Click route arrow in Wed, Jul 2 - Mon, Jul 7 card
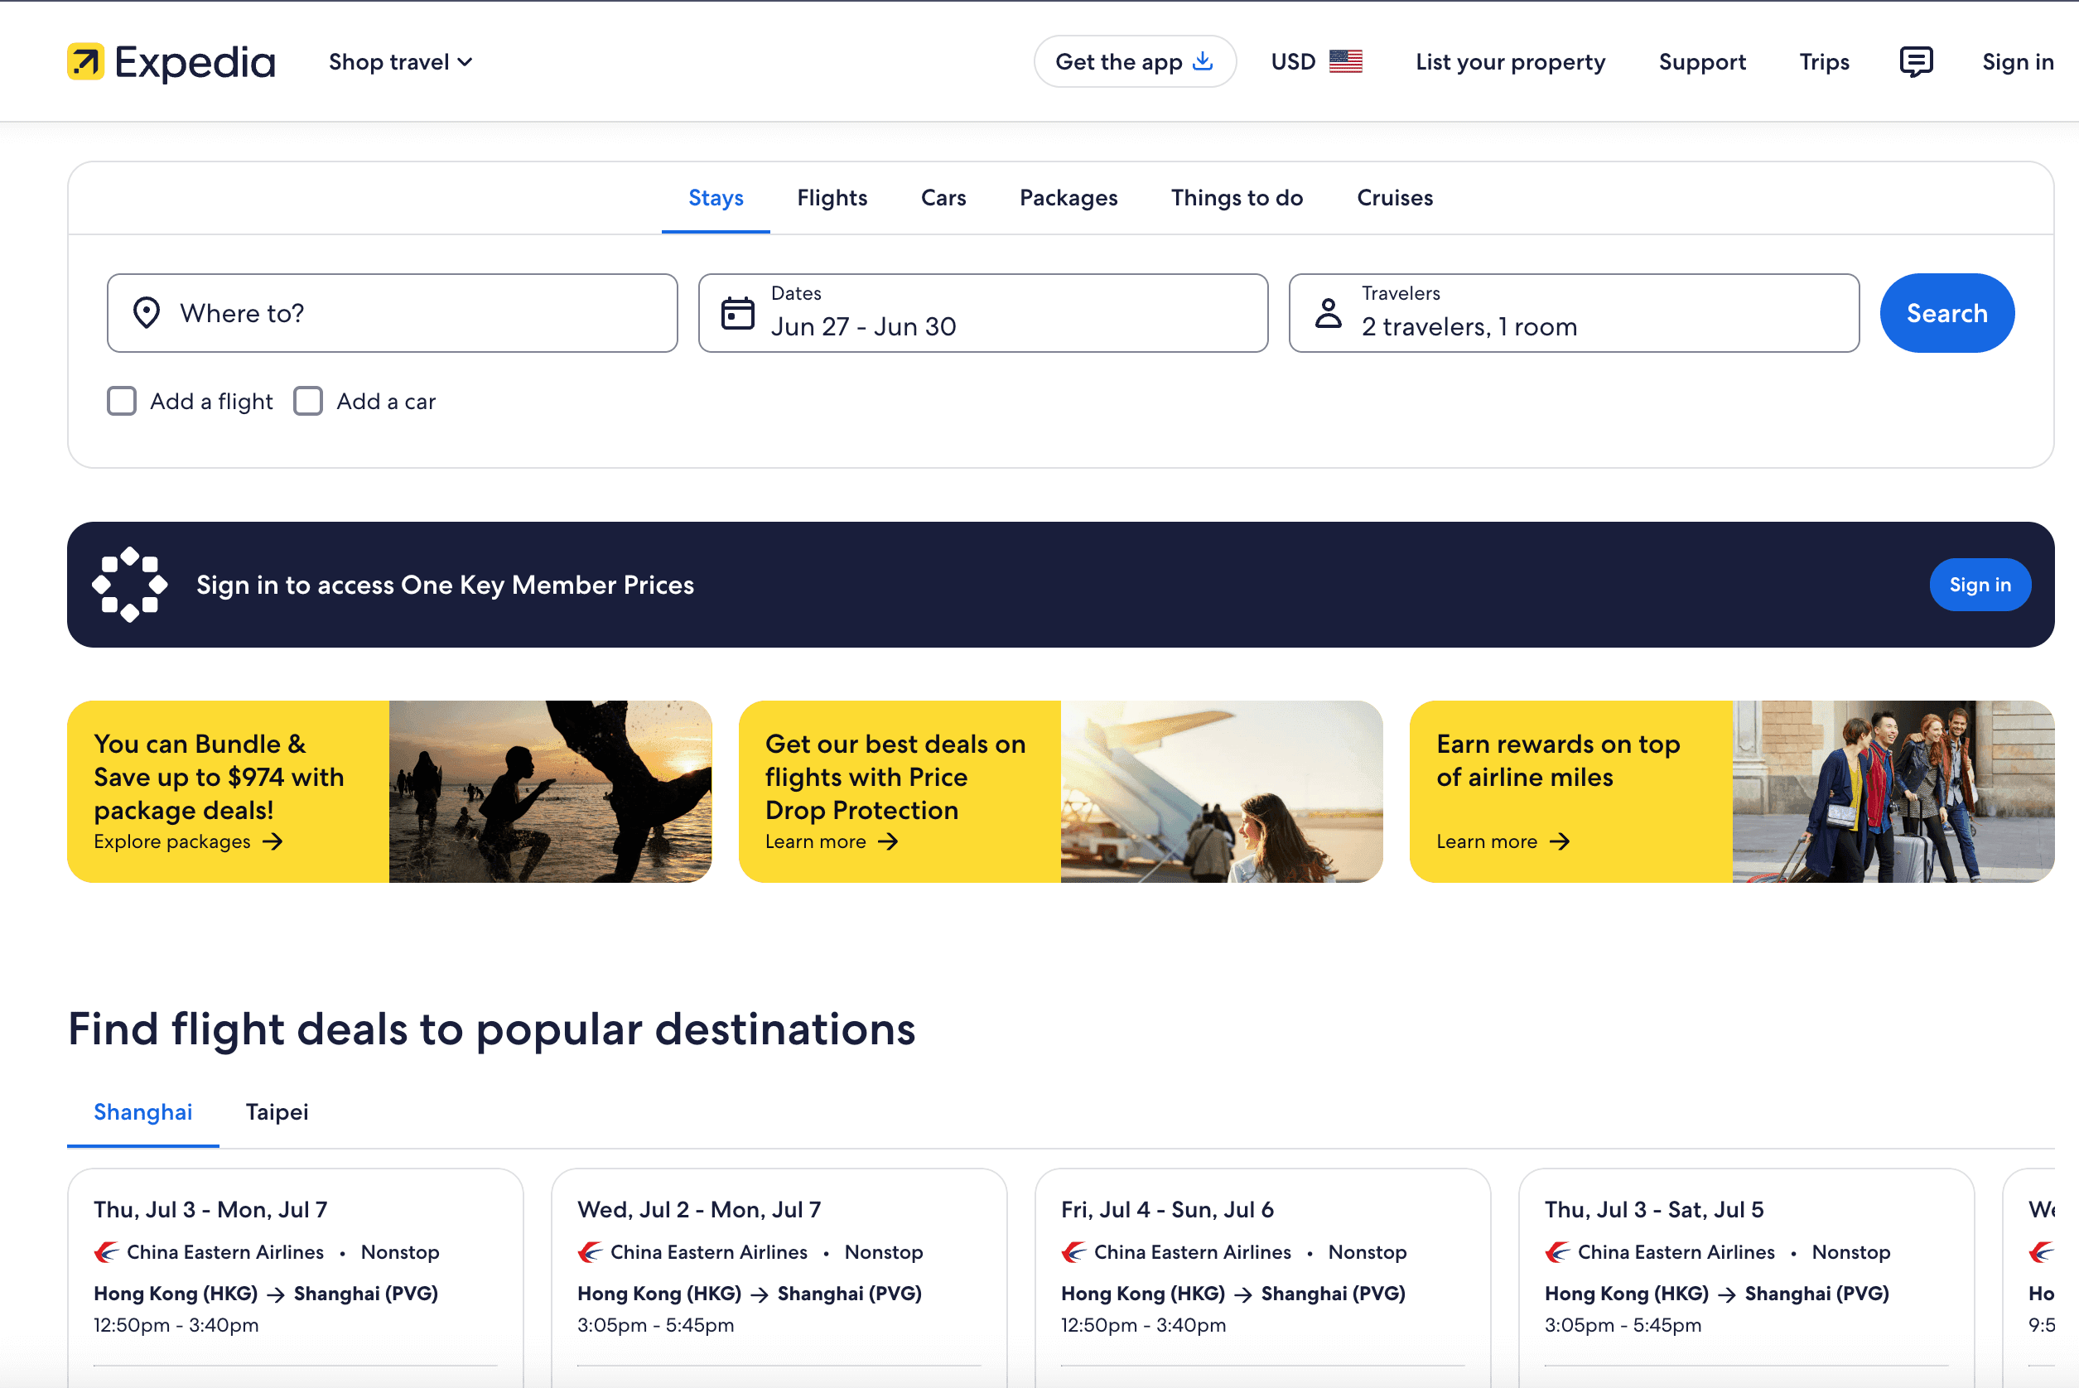 click(760, 1295)
